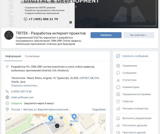The height and width of the screenshot is (134, 160).
Task: Switch to the О компании tab
Action: click(32, 56)
